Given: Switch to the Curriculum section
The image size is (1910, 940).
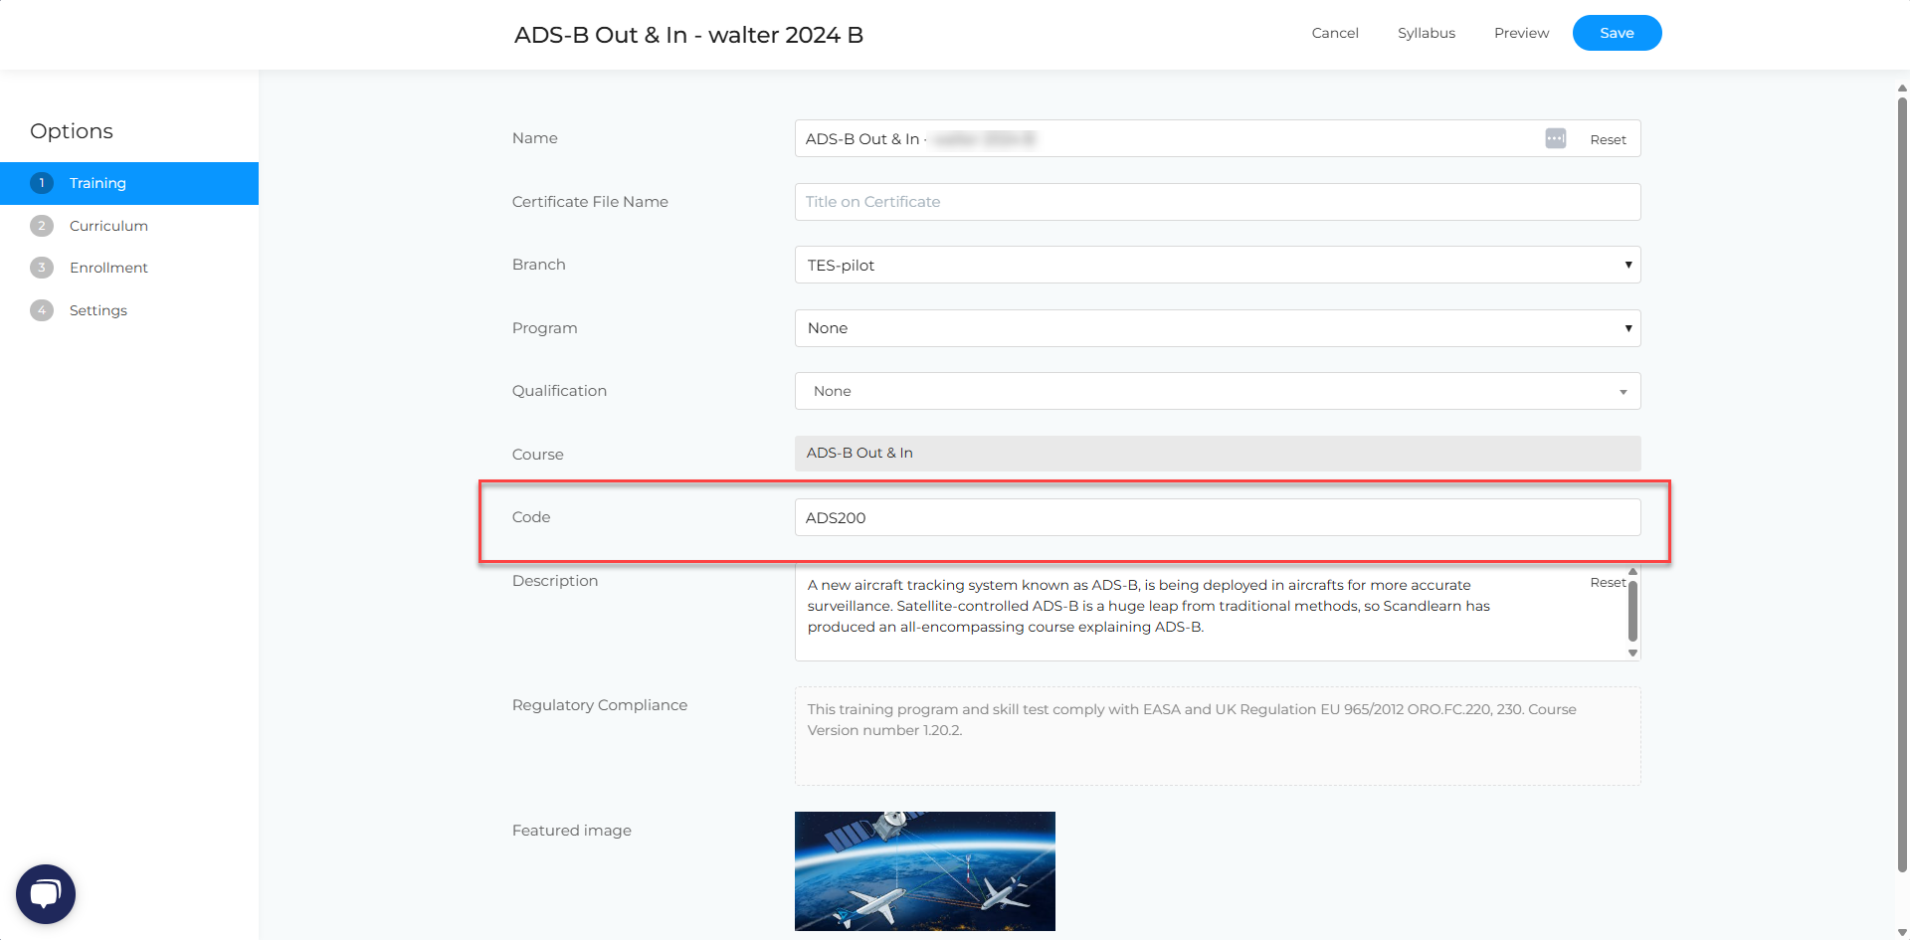Looking at the screenshot, I should point(108,226).
